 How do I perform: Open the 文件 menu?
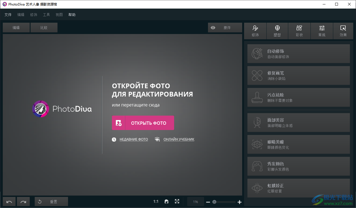[8, 15]
